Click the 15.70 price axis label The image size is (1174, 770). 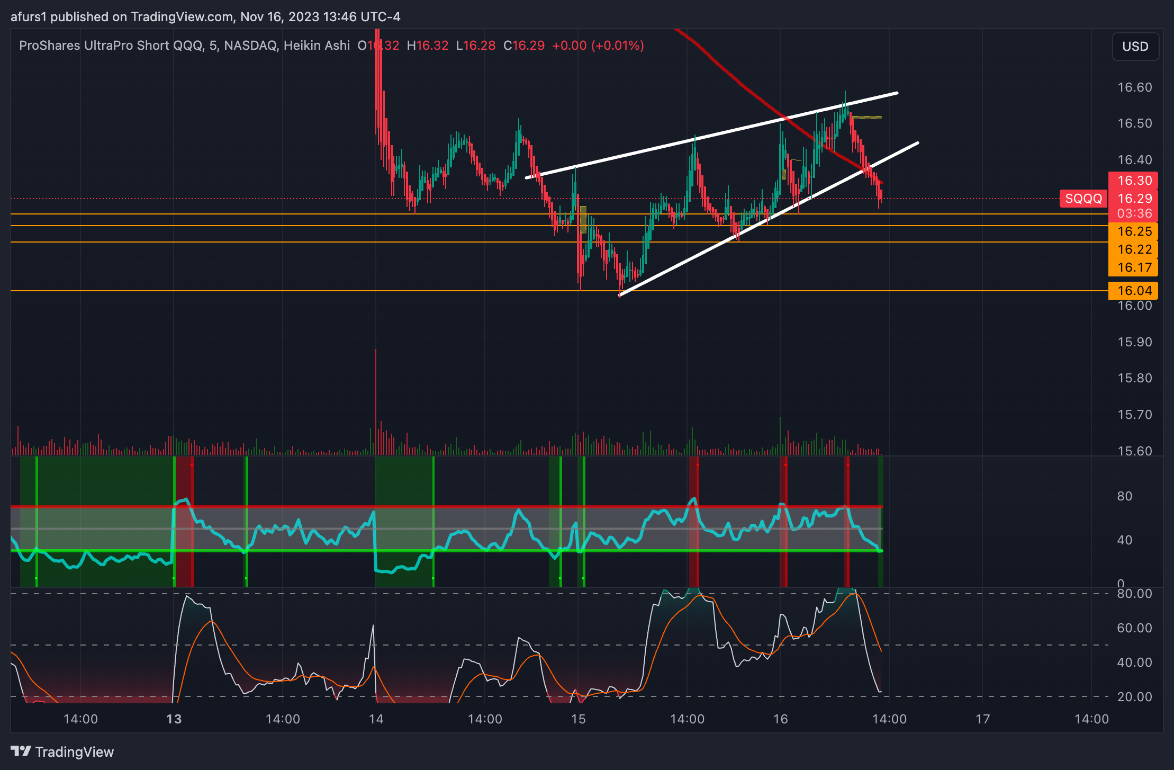[1134, 415]
